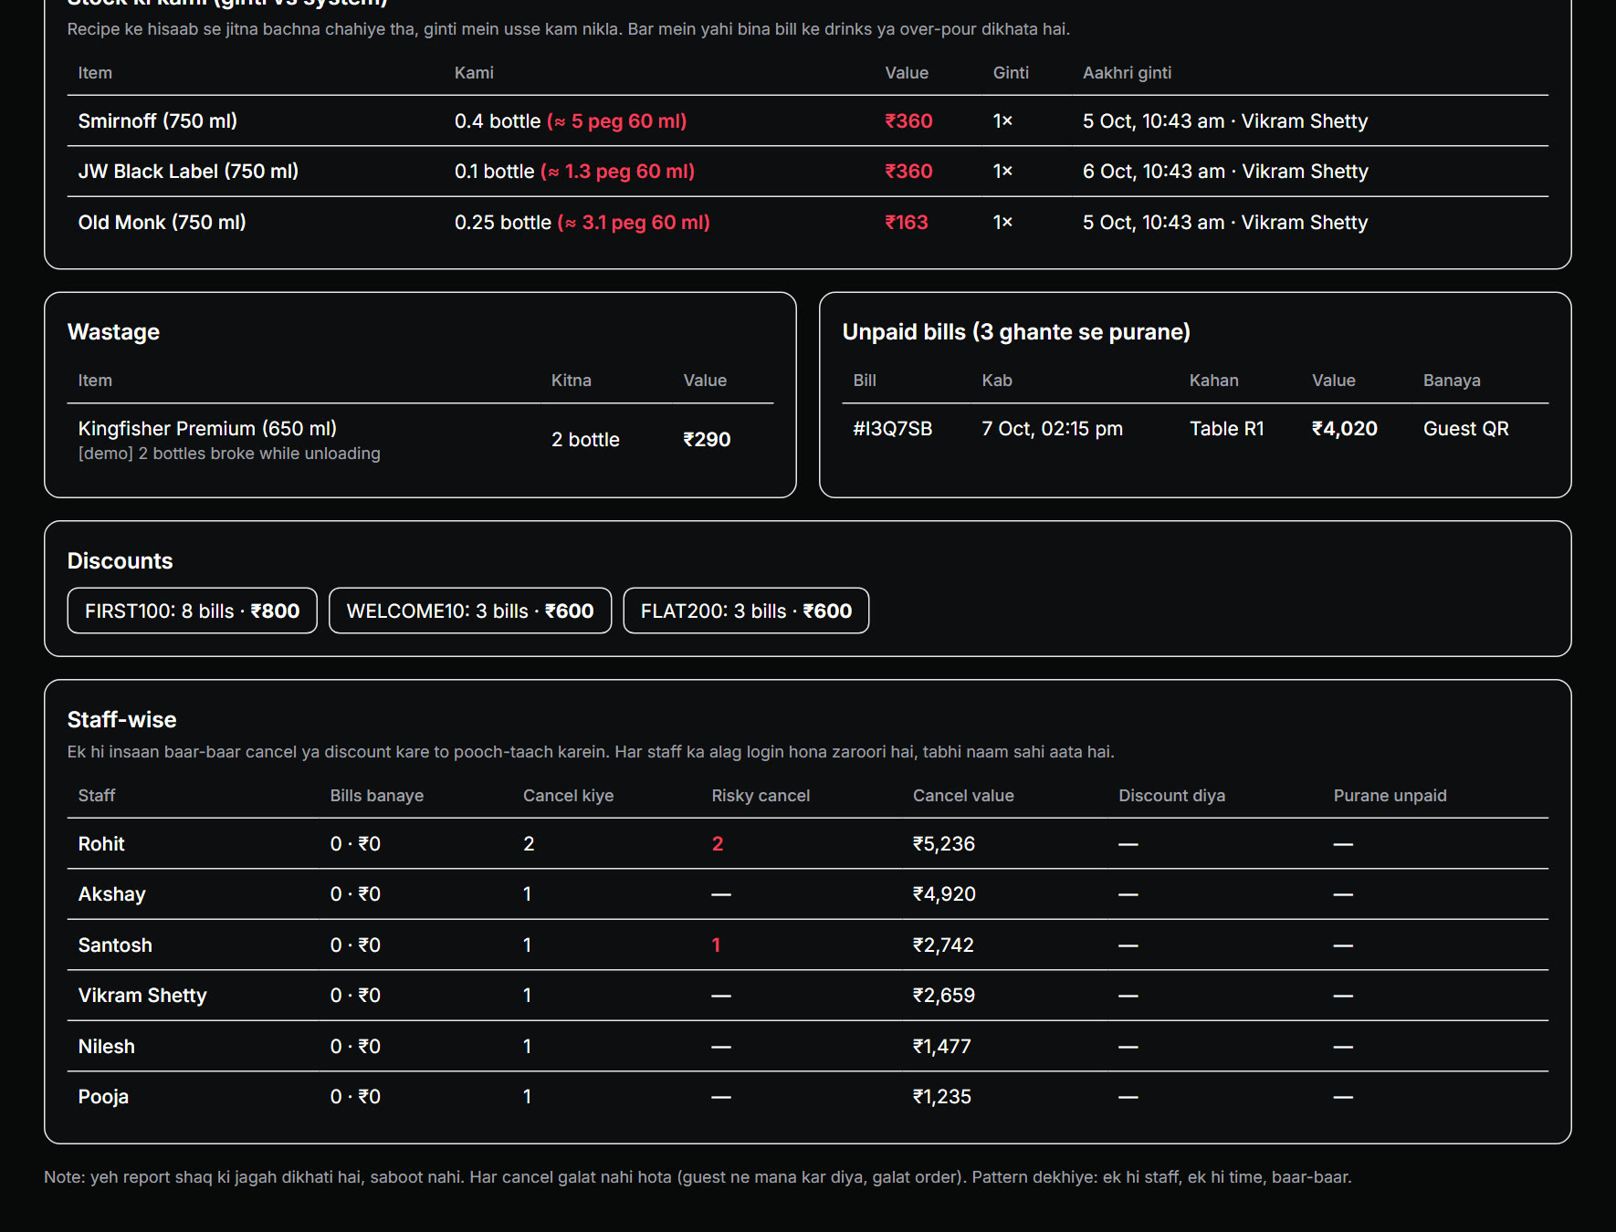1616x1232 pixels.
Task: Select the JW Black Label (750 ml) item
Action: [188, 172]
